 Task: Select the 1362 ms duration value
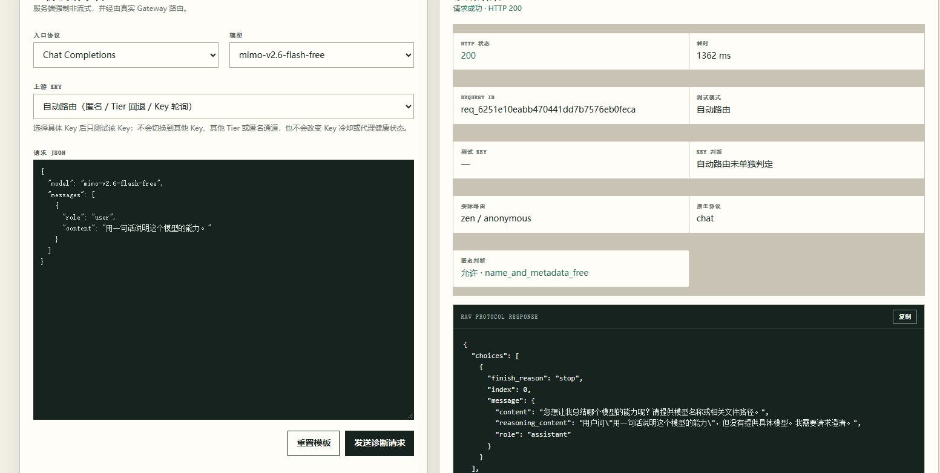point(714,56)
